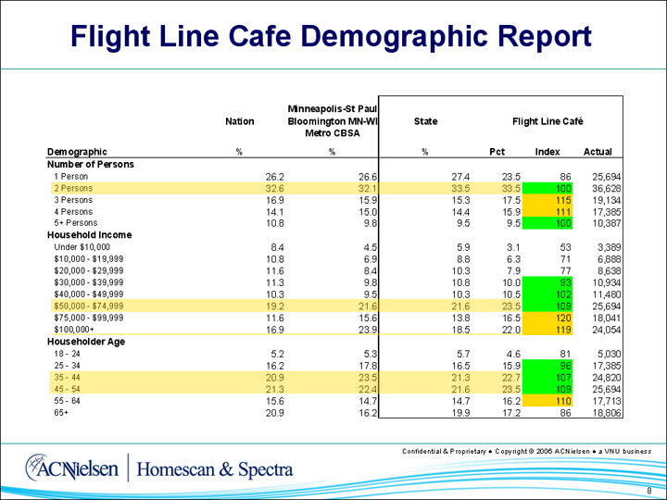
Task: Click the Pct column header
Action: (497, 152)
